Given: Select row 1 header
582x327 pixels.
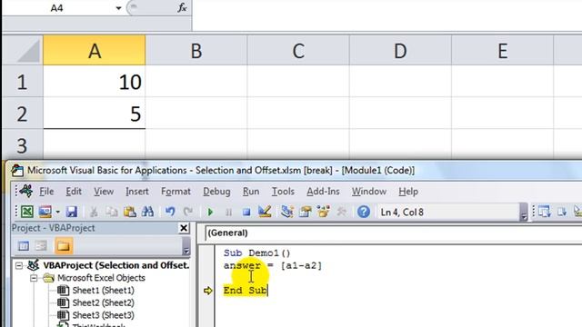Looking at the screenshot, I should click(22, 82).
